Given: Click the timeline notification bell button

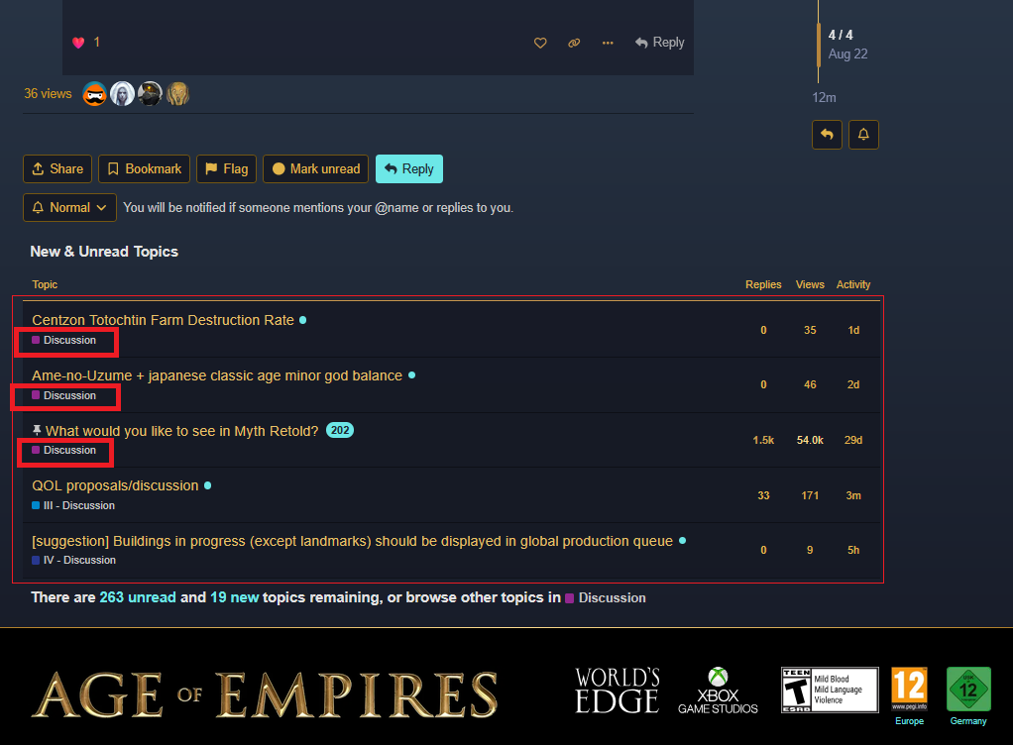Looking at the screenshot, I should pos(863,135).
